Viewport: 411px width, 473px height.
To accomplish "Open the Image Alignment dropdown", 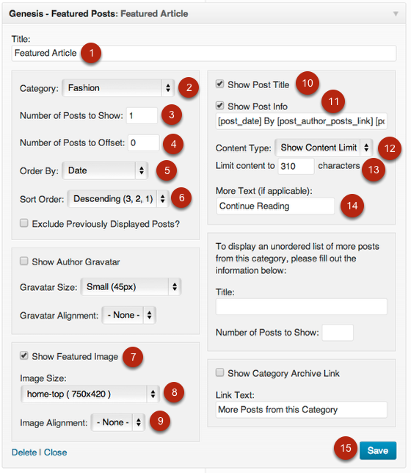I will pyautogui.click(x=118, y=422).
